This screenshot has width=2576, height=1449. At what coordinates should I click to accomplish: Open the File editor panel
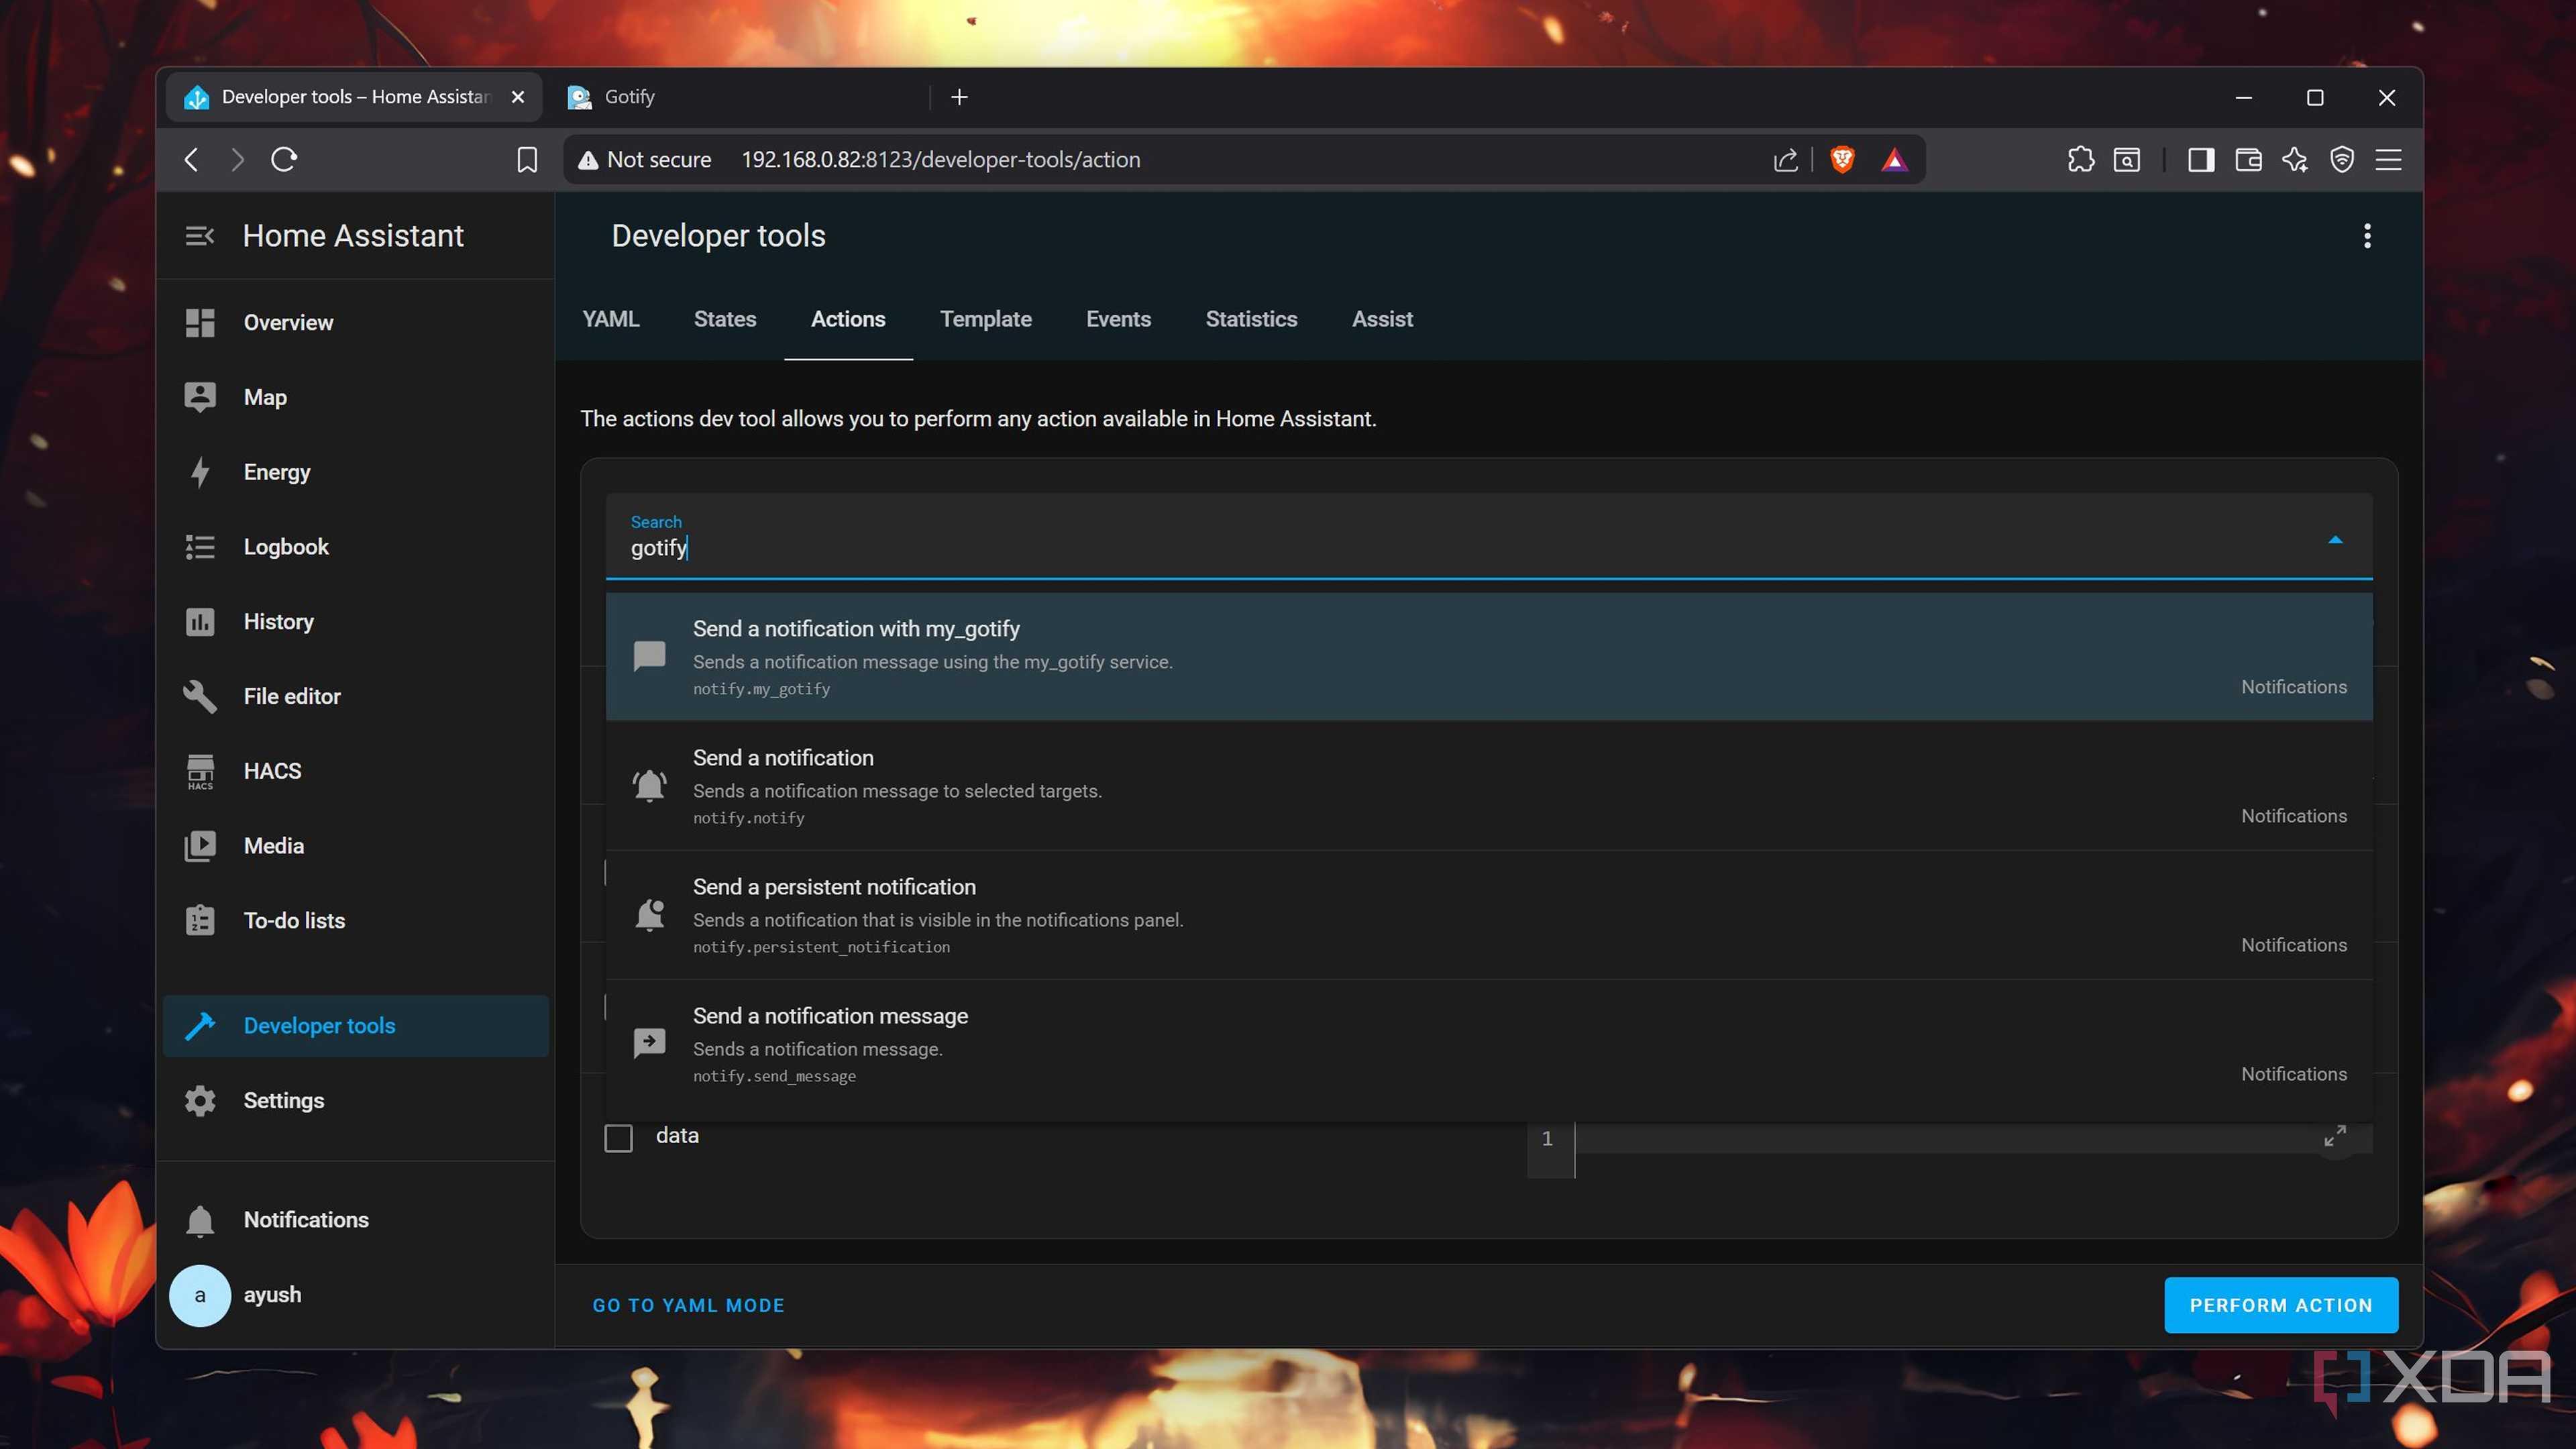tap(356, 696)
